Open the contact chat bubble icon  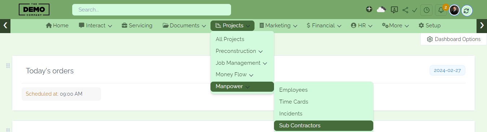[x=394, y=10]
